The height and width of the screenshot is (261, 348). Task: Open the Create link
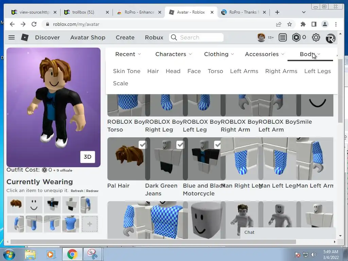(125, 37)
